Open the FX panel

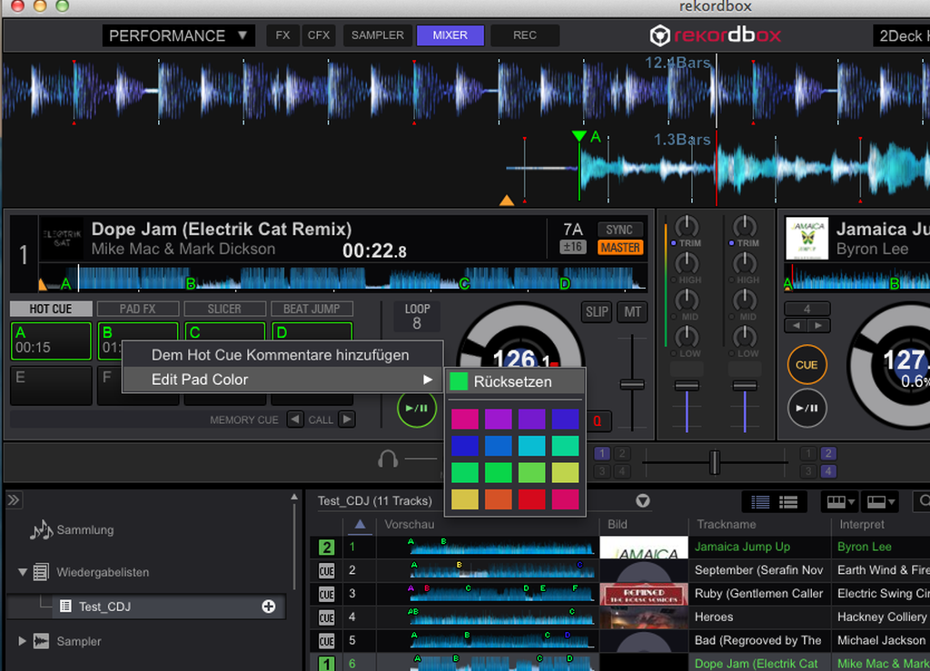pyautogui.click(x=282, y=35)
